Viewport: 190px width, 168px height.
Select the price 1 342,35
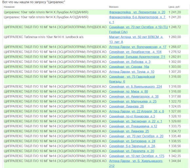[x=175, y=156]
